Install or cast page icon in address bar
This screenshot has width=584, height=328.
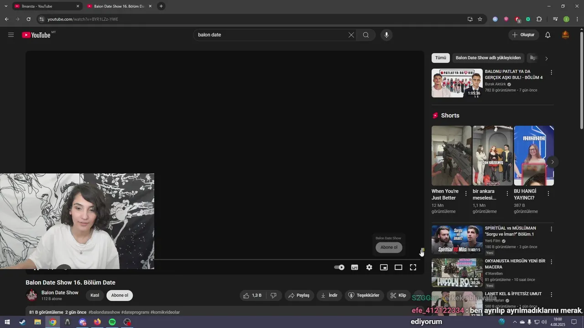[x=470, y=19]
